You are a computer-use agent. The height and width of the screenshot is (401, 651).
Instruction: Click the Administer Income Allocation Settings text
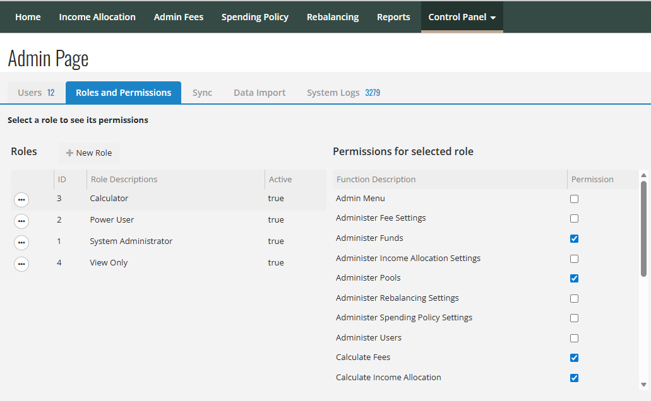(408, 259)
